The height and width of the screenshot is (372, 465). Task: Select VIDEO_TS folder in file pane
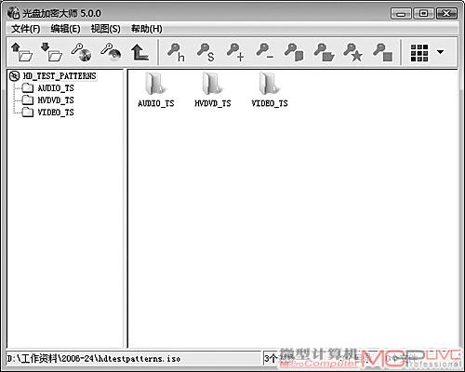point(270,90)
